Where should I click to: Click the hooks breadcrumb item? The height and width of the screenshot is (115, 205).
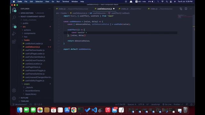click(64, 13)
